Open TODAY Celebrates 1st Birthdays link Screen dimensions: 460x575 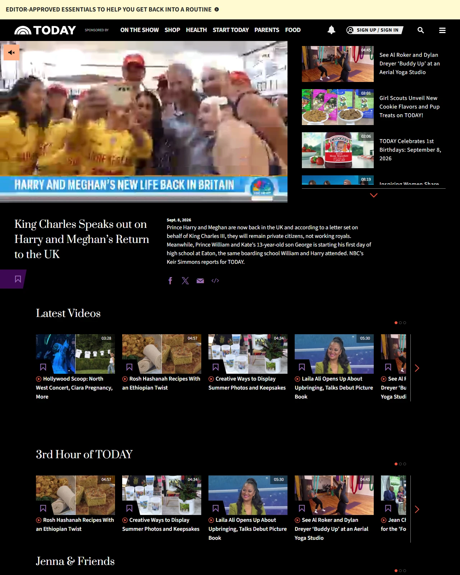[410, 150]
